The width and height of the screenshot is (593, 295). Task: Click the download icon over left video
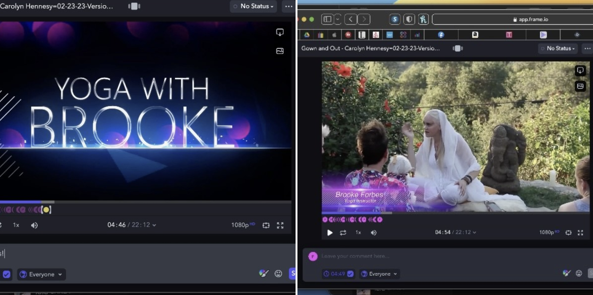click(x=280, y=33)
